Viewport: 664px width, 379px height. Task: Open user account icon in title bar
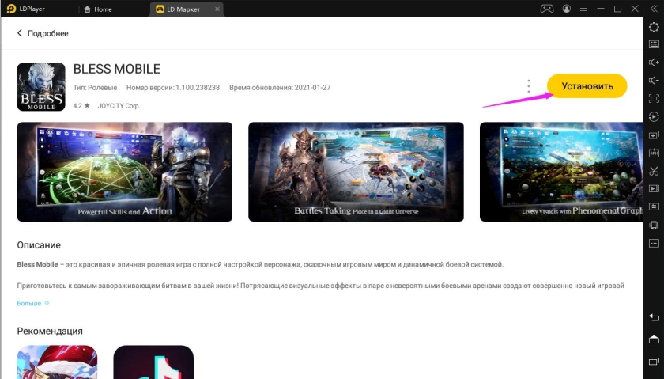point(566,9)
